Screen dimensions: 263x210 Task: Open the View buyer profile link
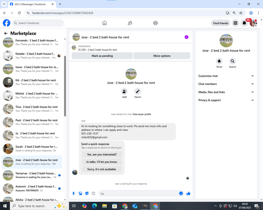141,114
